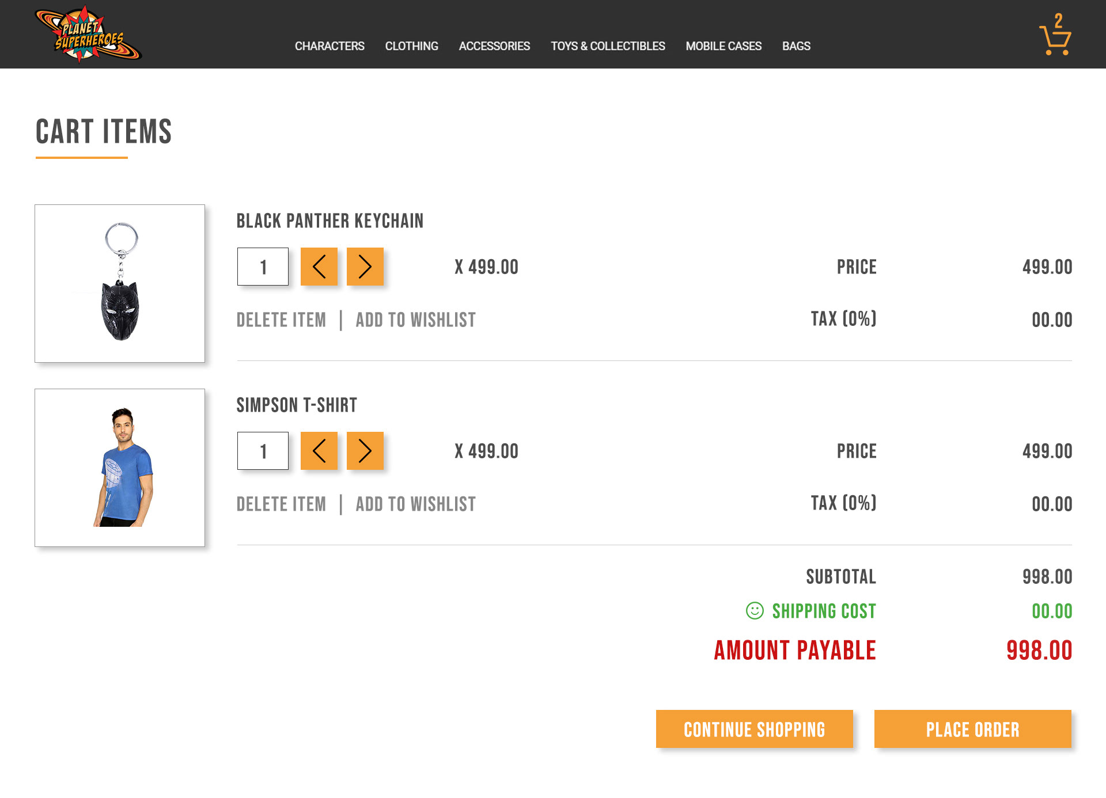Increase Black Panther Keychain quantity
Image resolution: width=1106 pixels, height=798 pixels.
[365, 267]
